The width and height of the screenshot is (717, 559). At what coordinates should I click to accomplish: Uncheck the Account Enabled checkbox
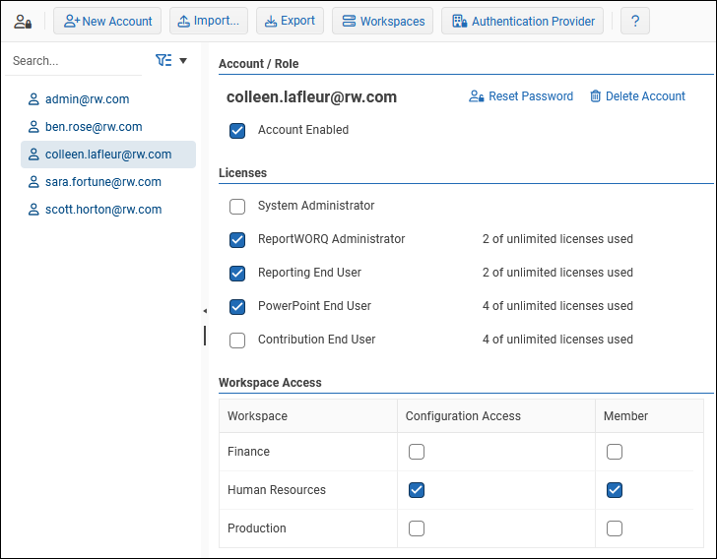point(237,130)
